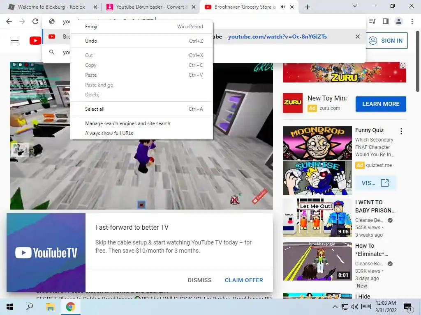This screenshot has height=315, width=421.
Task: Click the How To *Eliminate* video title
Action: coord(372,250)
